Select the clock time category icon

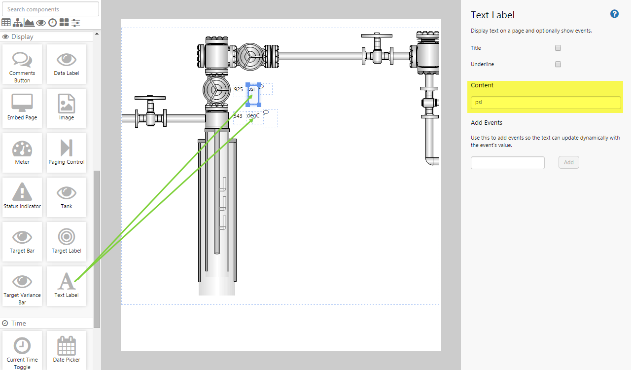point(53,23)
